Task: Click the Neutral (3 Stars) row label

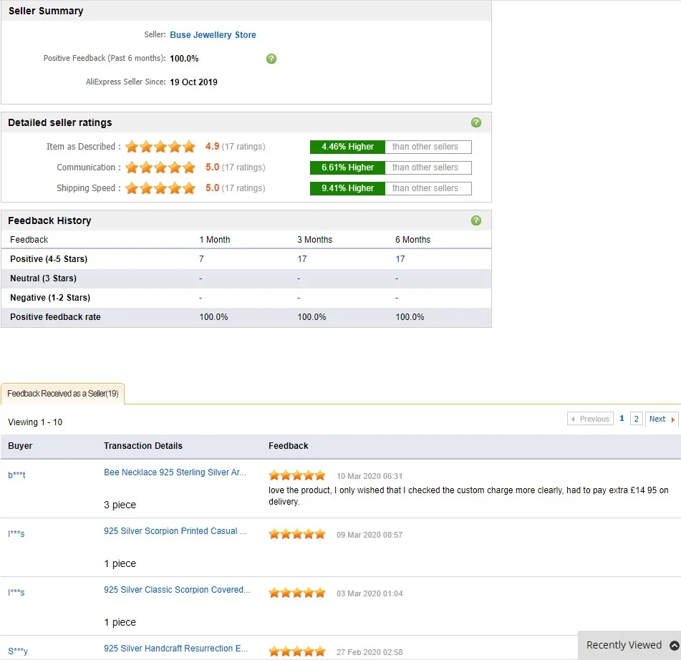Action: 43,278
